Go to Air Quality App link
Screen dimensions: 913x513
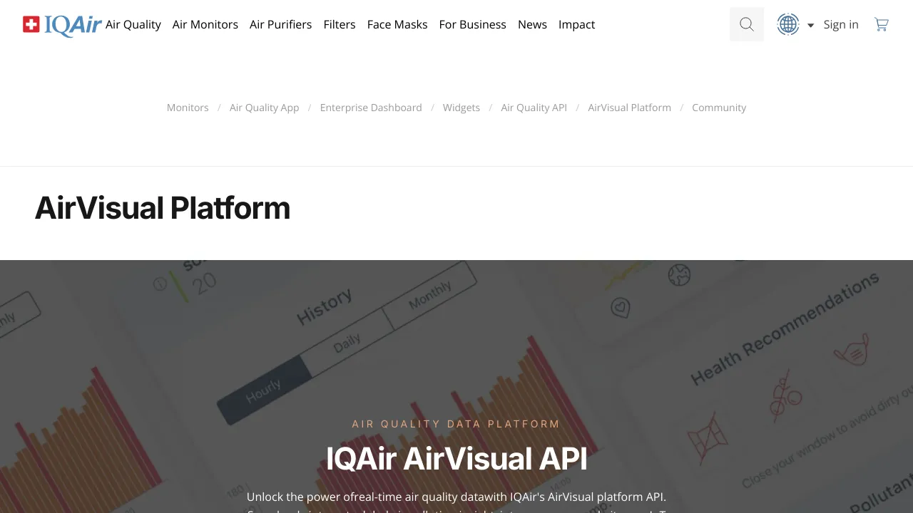265,108
